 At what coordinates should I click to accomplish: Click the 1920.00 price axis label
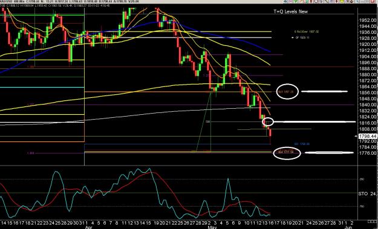click(368, 44)
